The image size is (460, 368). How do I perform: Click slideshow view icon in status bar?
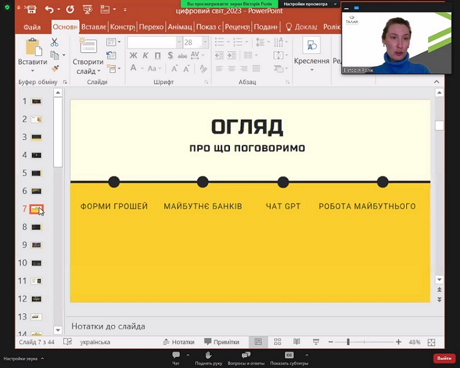(316, 342)
